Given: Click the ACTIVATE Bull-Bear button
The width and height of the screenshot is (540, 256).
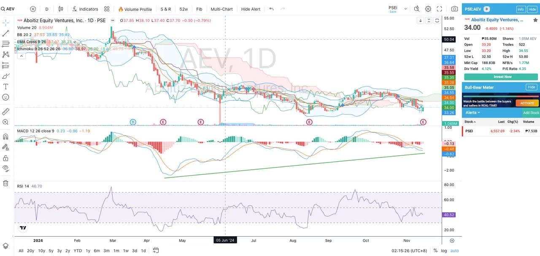Looking at the screenshot, I should (x=527, y=103).
